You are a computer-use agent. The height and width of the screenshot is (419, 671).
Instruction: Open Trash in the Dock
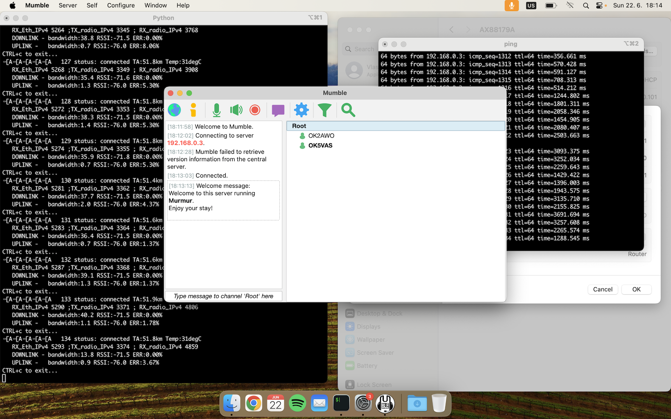point(439,403)
